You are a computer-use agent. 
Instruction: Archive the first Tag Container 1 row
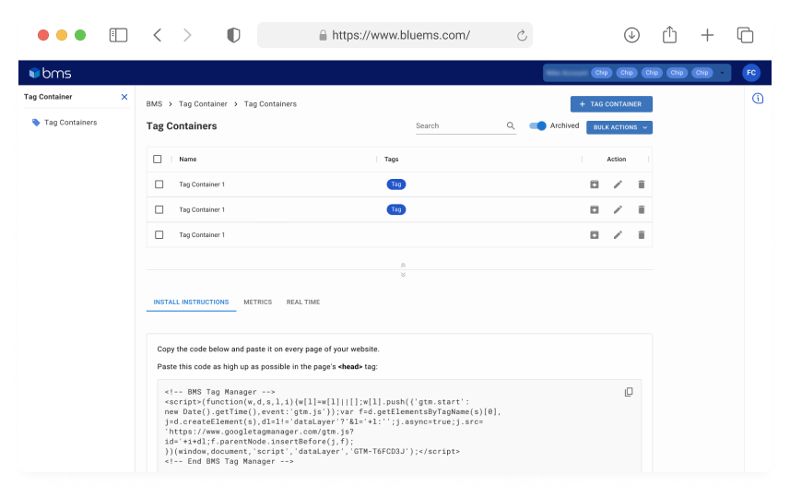pyautogui.click(x=595, y=184)
